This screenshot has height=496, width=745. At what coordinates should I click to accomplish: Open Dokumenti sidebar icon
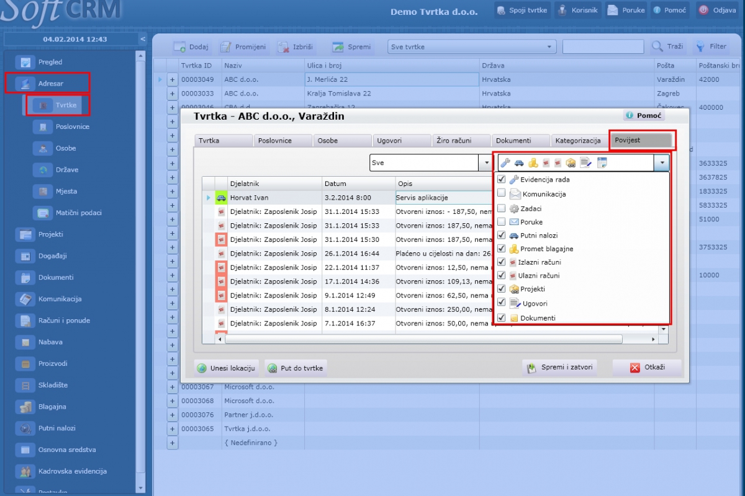(x=25, y=277)
